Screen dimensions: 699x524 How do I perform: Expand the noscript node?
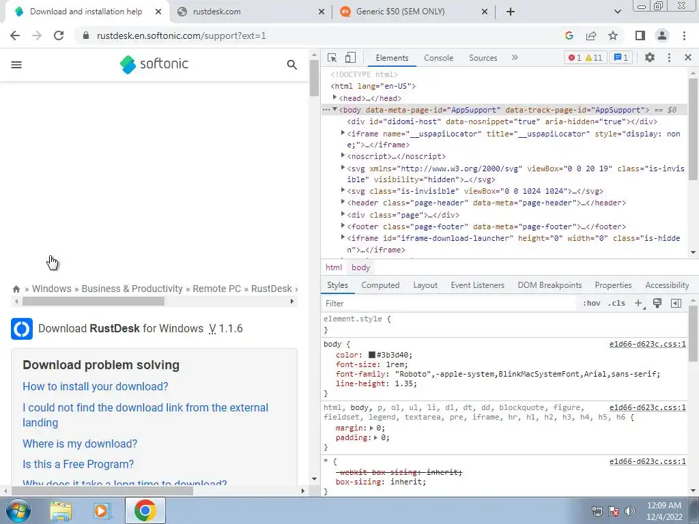pos(343,156)
